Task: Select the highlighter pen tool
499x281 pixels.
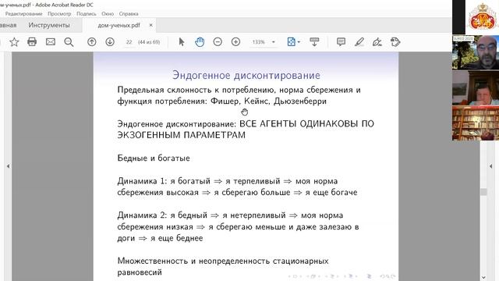Action: point(359,41)
